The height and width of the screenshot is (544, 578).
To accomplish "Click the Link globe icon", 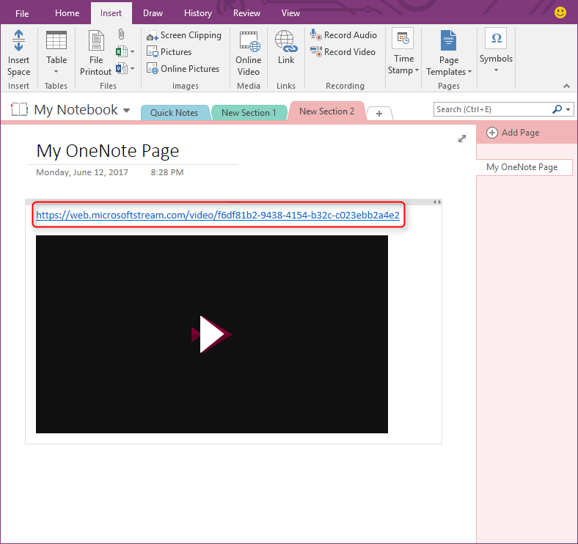I will tap(286, 41).
